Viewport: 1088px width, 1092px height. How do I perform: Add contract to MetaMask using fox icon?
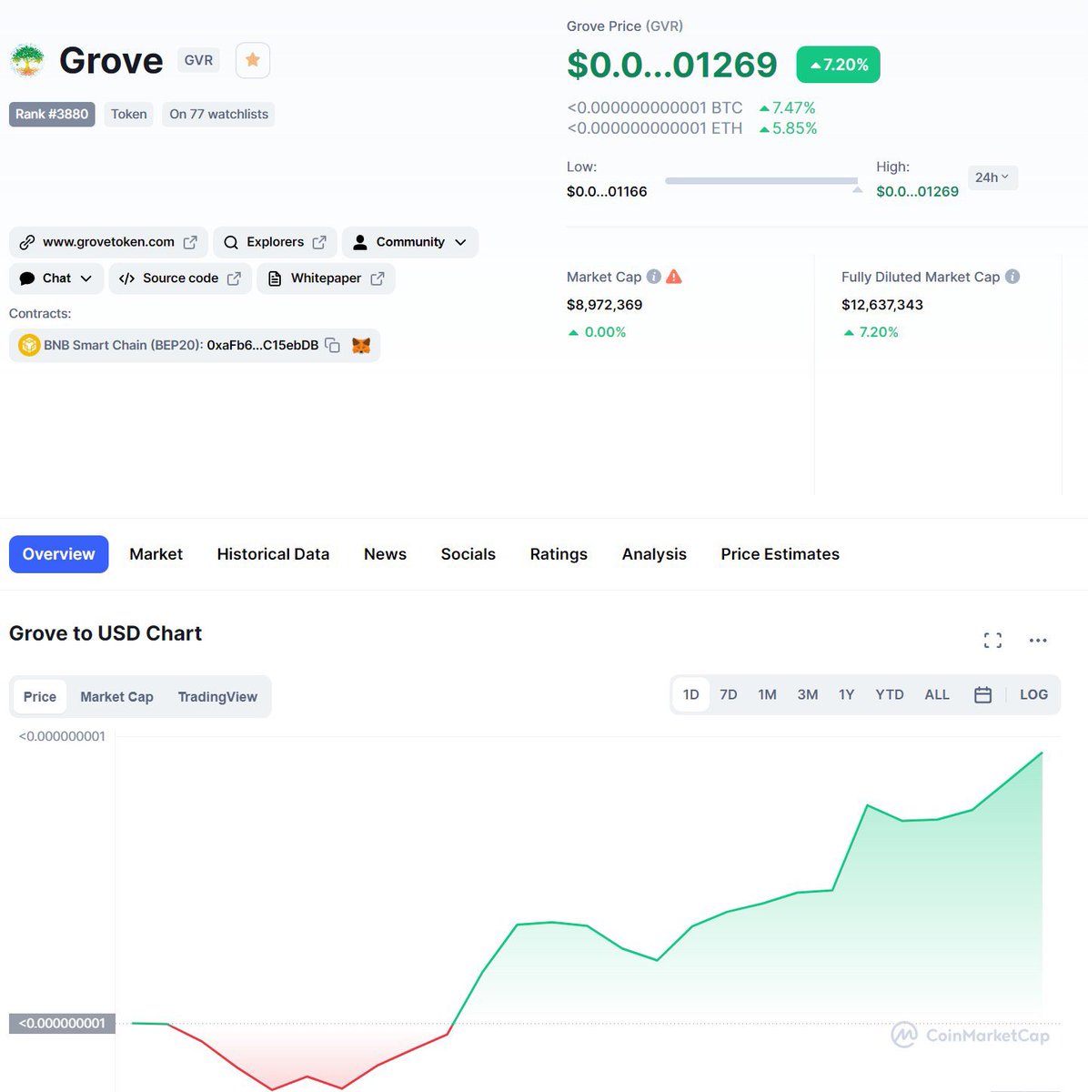(361, 345)
